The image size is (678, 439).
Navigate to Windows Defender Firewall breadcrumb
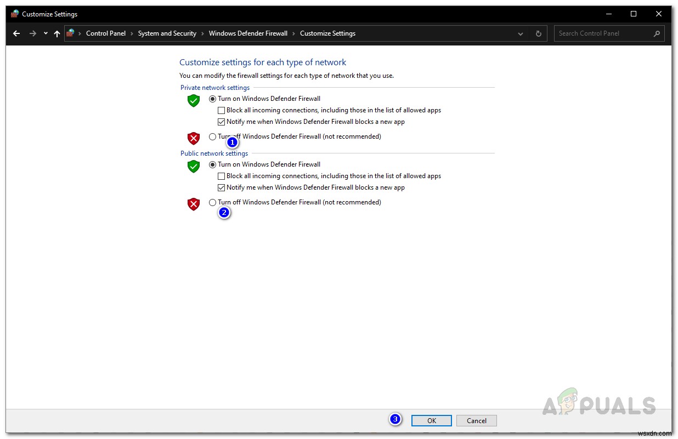pyautogui.click(x=248, y=33)
